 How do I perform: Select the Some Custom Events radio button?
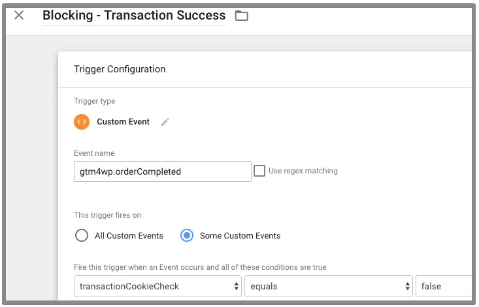(187, 235)
